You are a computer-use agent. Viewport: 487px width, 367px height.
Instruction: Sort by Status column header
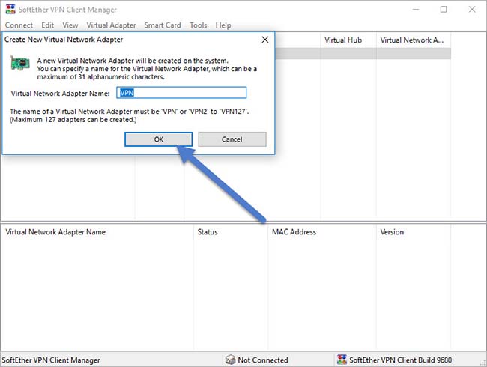click(231, 232)
